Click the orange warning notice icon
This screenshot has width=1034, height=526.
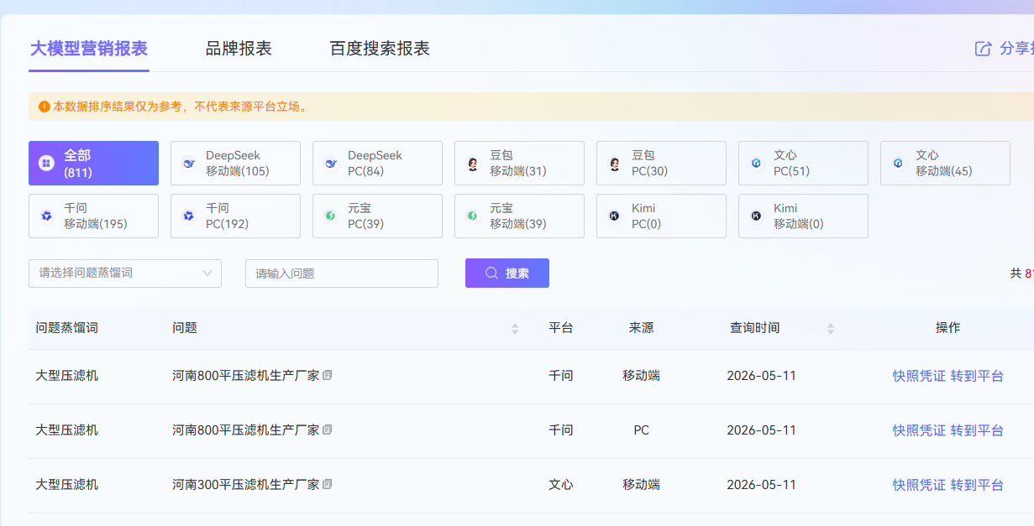44,107
